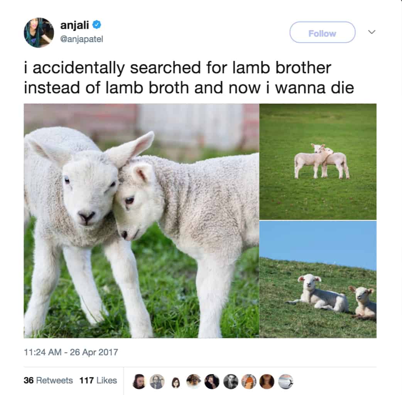The image size is (402, 395).
Task: Expand the tweet options chevron menu
Action: (x=372, y=32)
